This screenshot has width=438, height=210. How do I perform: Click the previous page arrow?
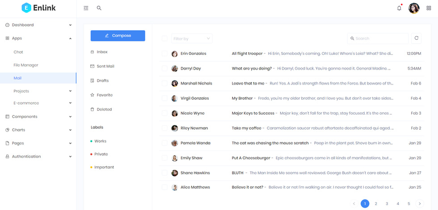click(354, 204)
